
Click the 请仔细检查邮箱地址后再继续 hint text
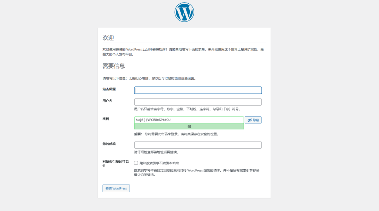tap(157, 152)
